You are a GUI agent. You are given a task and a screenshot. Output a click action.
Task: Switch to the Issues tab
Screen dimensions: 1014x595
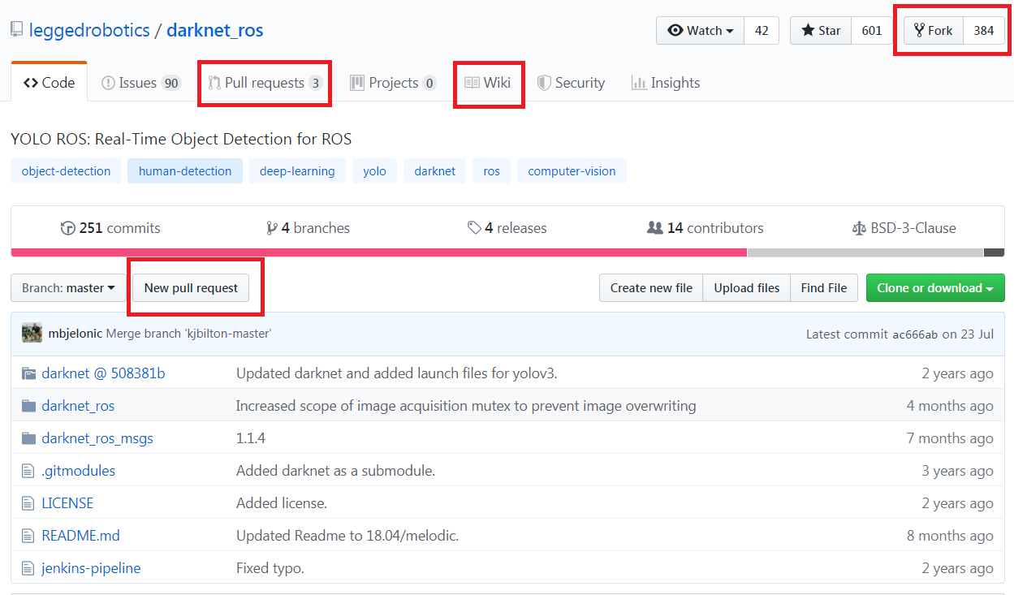coord(140,82)
